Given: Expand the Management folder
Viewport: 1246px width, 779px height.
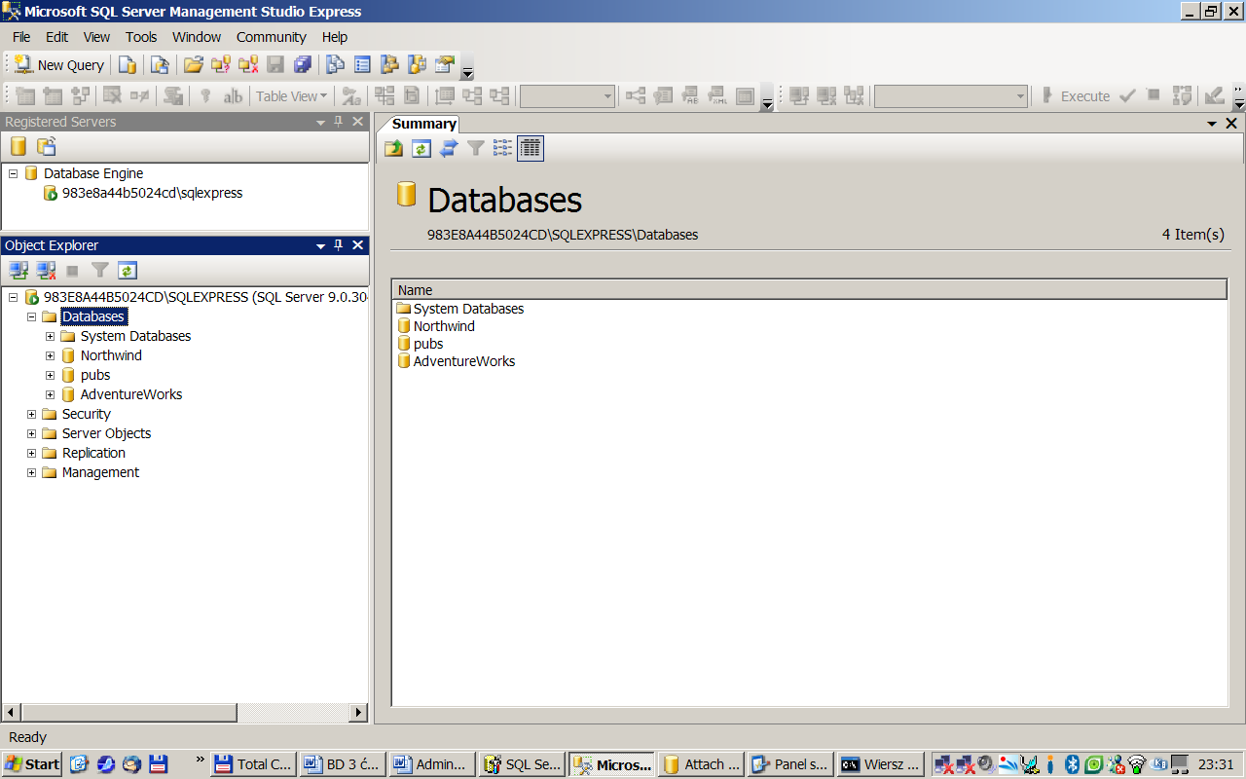Looking at the screenshot, I should pyautogui.click(x=31, y=472).
